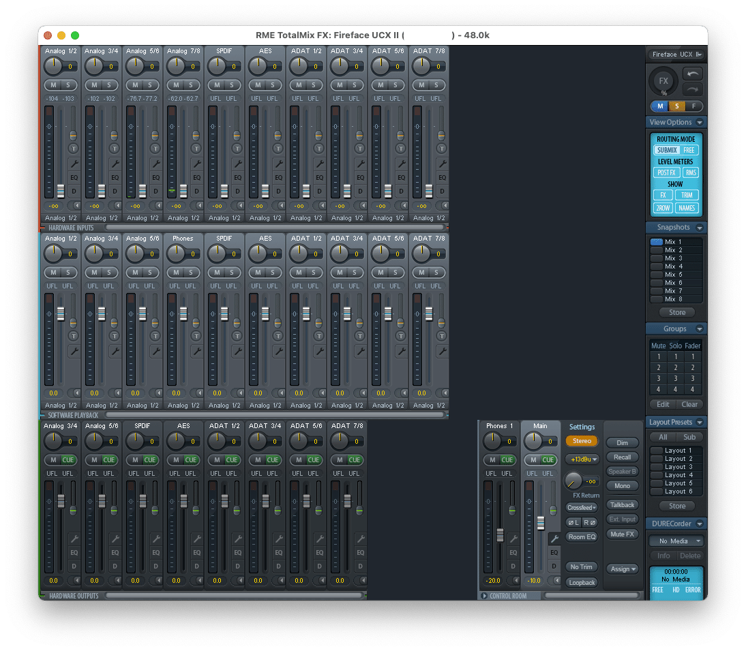Select Mix 3 snapshot
The image size is (746, 651).
(676, 258)
